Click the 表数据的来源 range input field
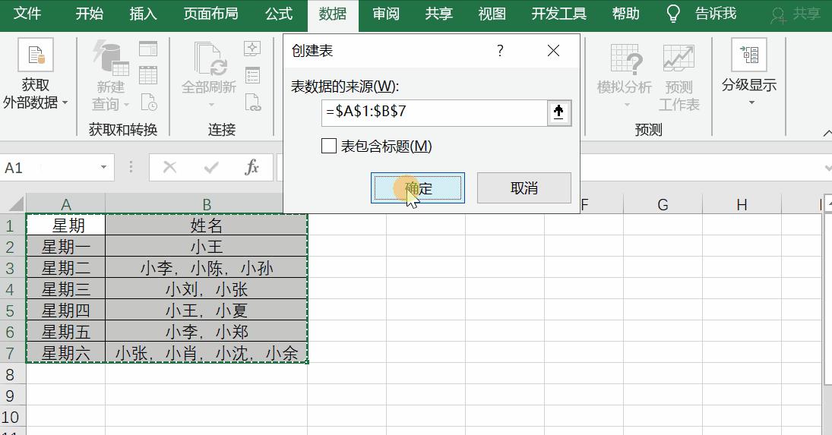The height and width of the screenshot is (435, 832). (x=434, y=112)
